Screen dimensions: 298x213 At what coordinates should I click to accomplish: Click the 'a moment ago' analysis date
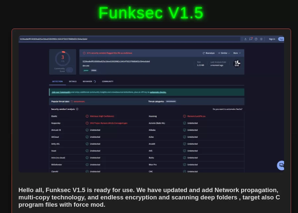click(x=217, y=65)
